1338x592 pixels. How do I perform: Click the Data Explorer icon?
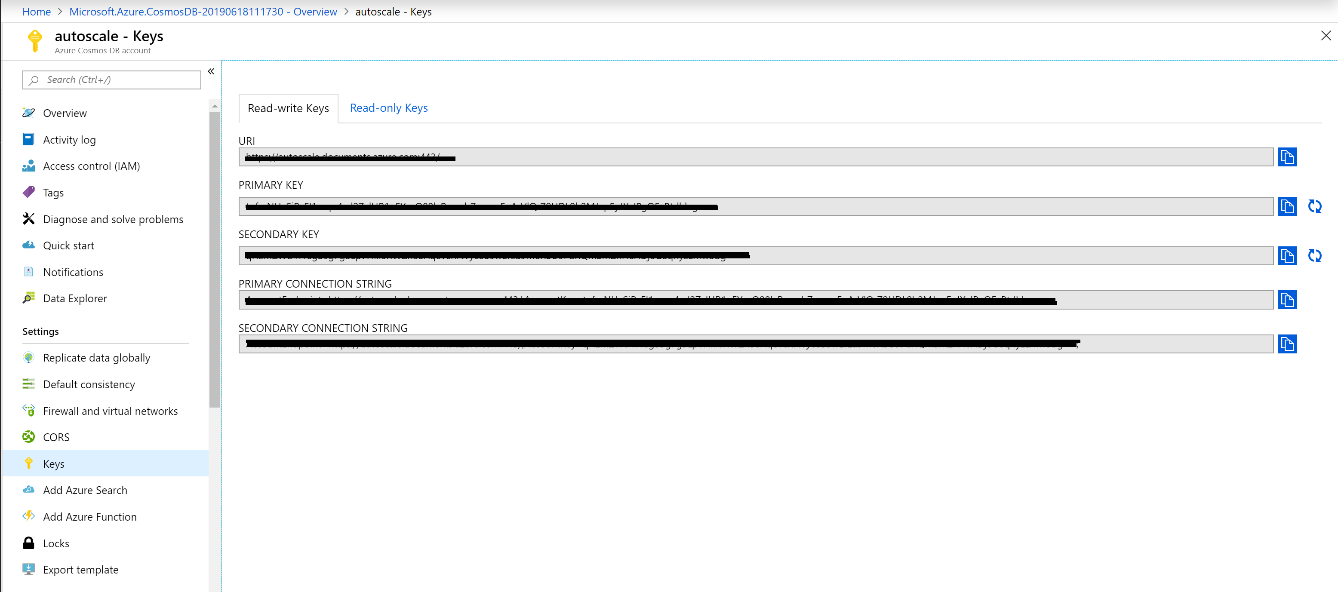coord(28,298)
